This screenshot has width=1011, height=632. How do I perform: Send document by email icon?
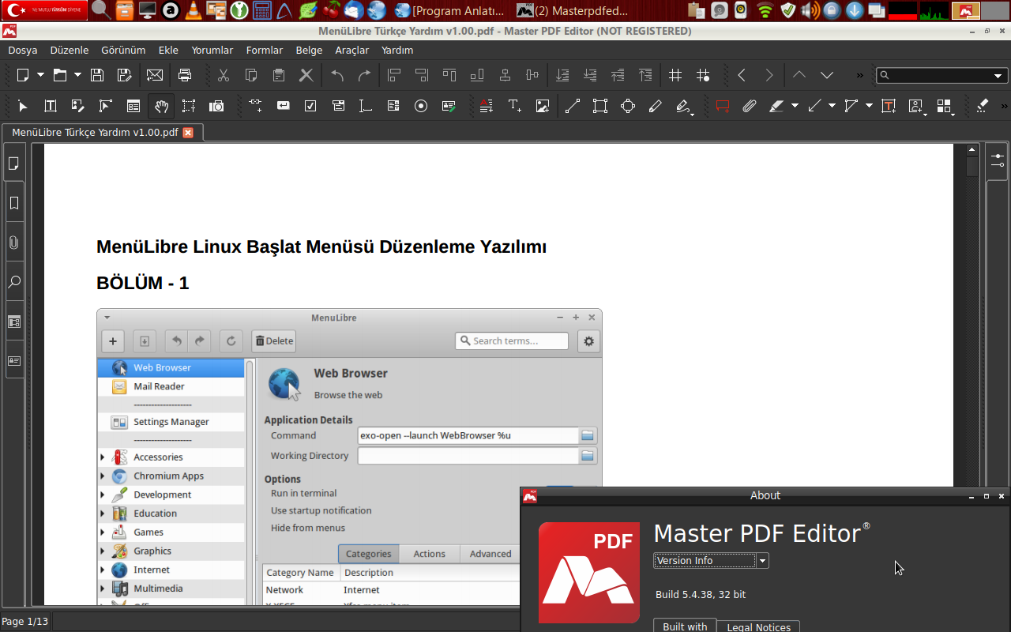(x=155, y=75)
